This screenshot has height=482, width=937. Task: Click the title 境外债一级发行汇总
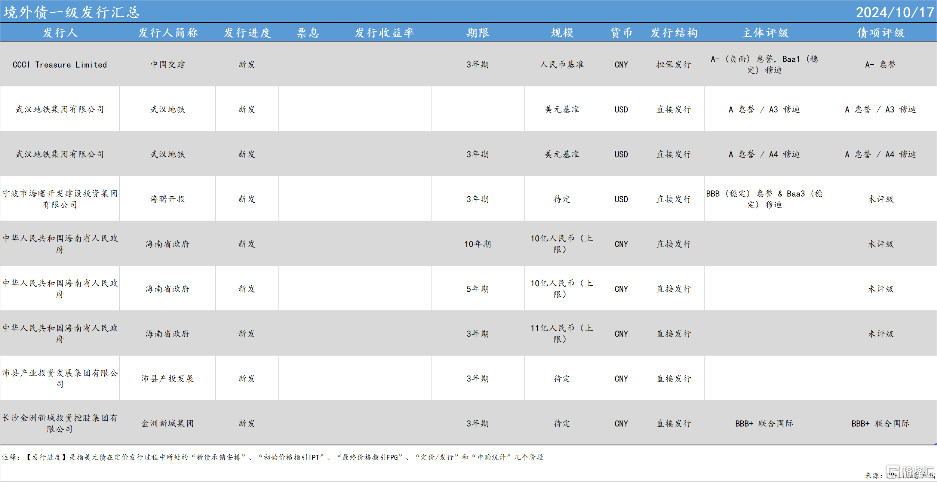(71, 12)
